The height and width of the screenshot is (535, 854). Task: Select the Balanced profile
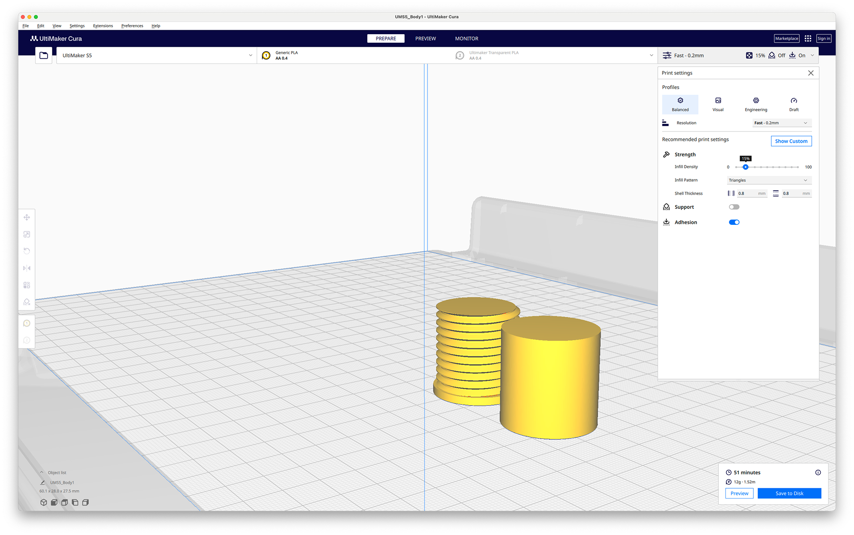click(x=680, y=104)
